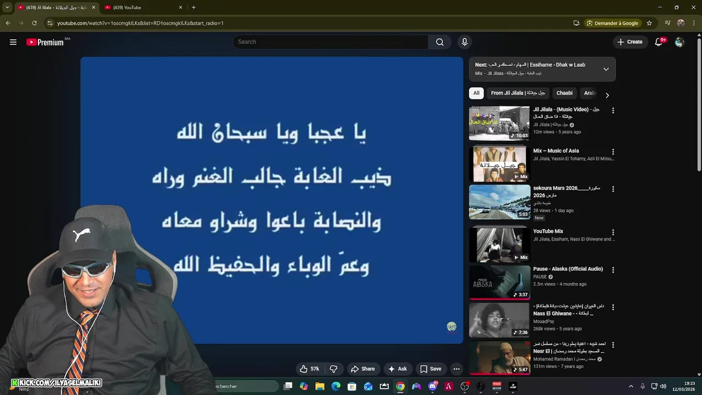Expand the Next queue playlist panel
Image resolution: width=702 pixels, height=395 pixels.
[606, 69]
